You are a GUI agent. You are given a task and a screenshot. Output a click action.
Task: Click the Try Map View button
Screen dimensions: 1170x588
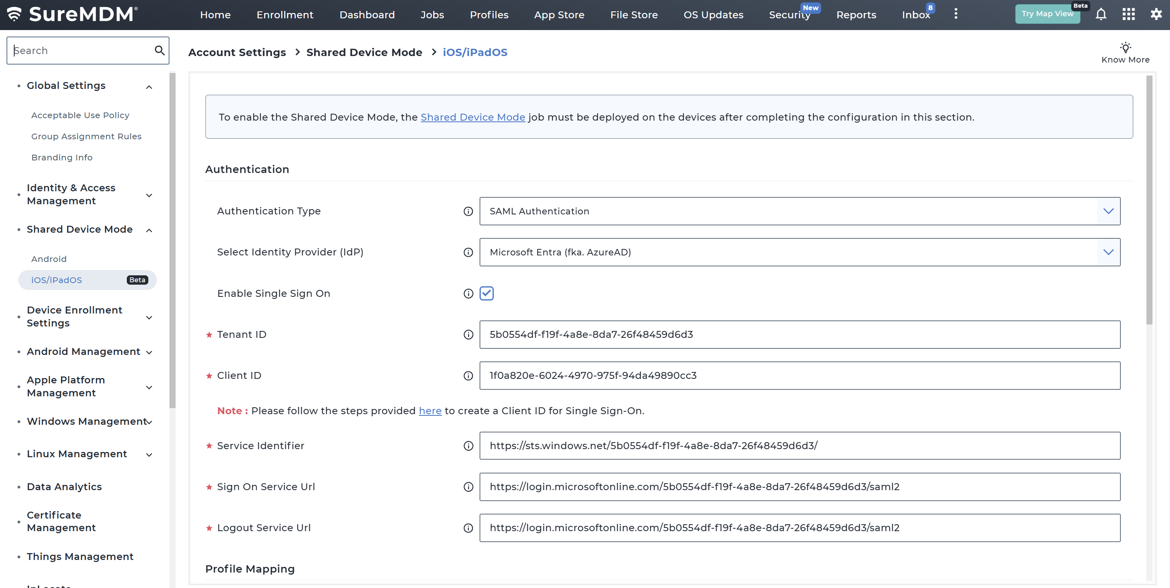coord(1047,14)
